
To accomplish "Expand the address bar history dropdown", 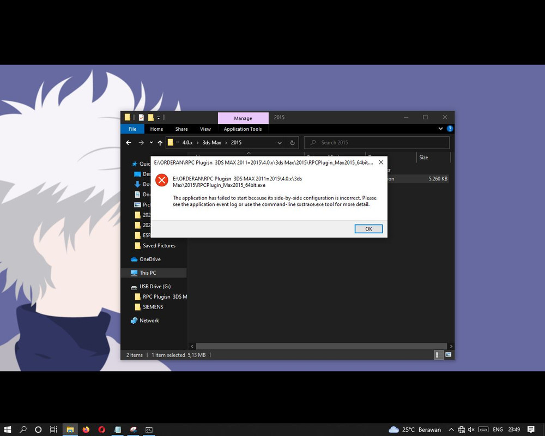I will point(280,143).
